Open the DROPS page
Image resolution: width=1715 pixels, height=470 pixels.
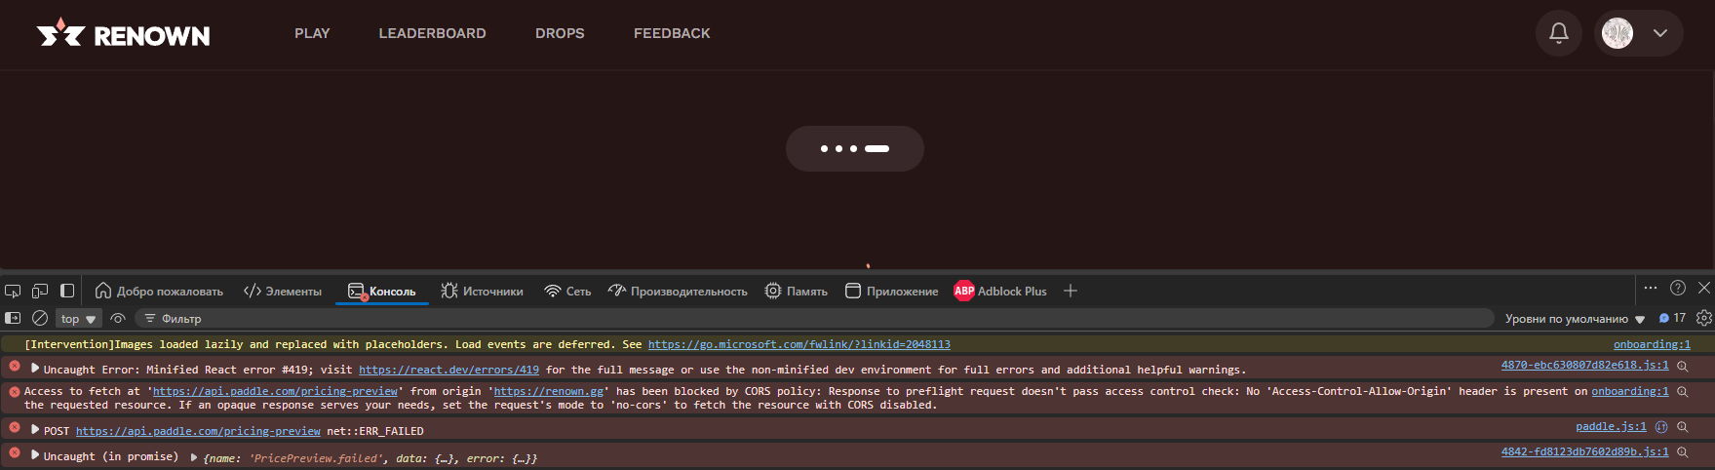(560, 33)
